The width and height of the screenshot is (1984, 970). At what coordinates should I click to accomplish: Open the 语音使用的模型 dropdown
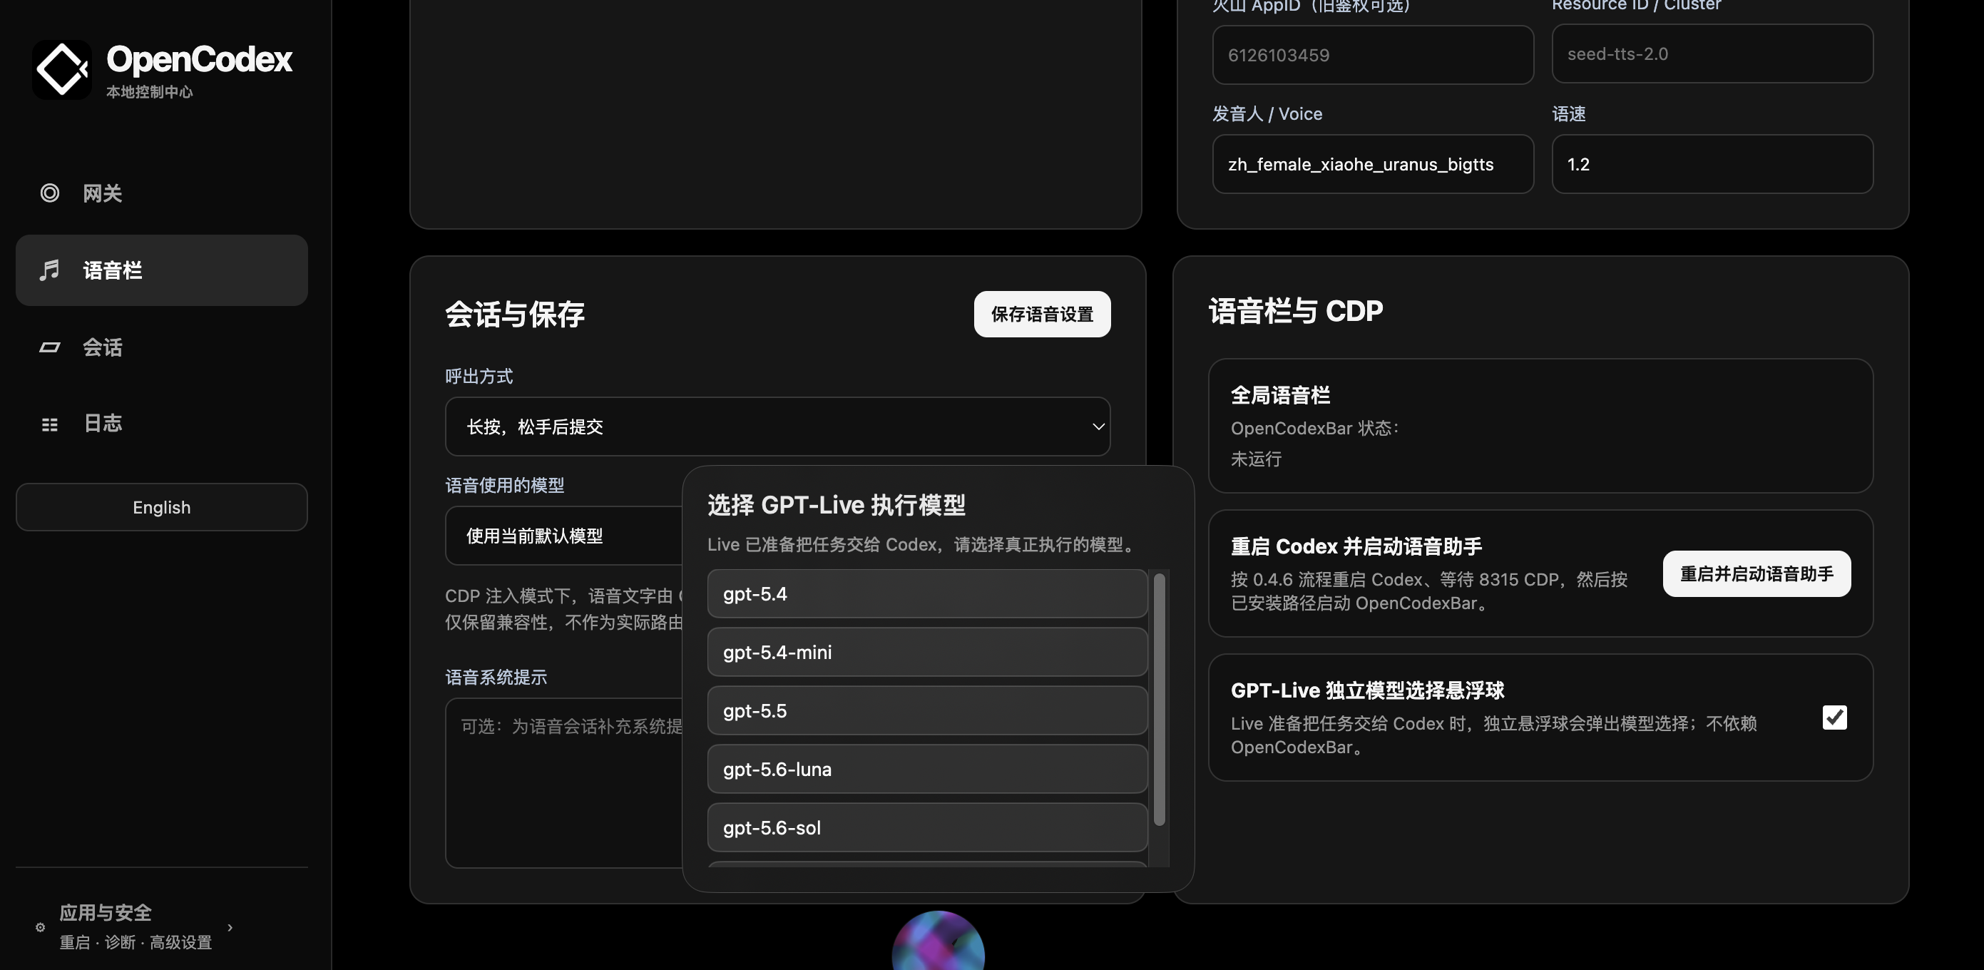[x=564, y=536]
